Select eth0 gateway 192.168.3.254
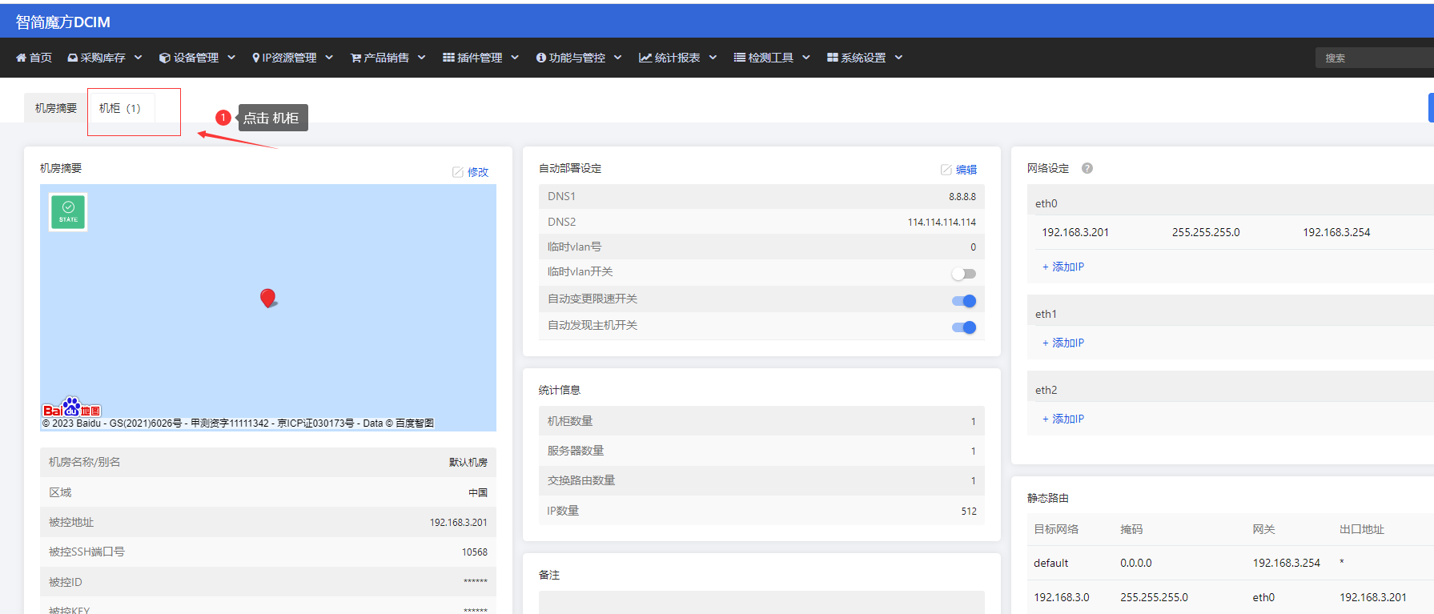Viewport: 1434px width, 614px height. click(x=1336, y=232)
